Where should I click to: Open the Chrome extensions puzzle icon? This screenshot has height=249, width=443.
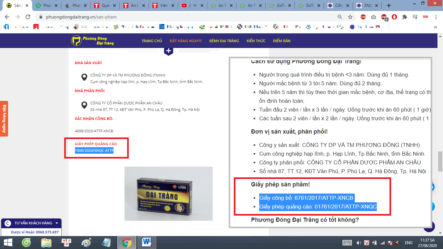click(x=404, y=17)
